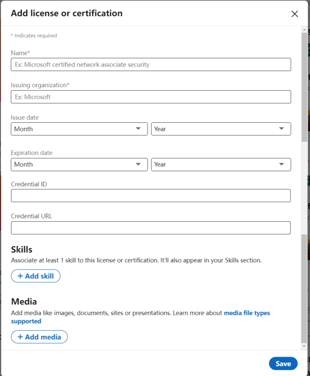Open the Expiration date Month dropdown

click(x=79, y=164)
